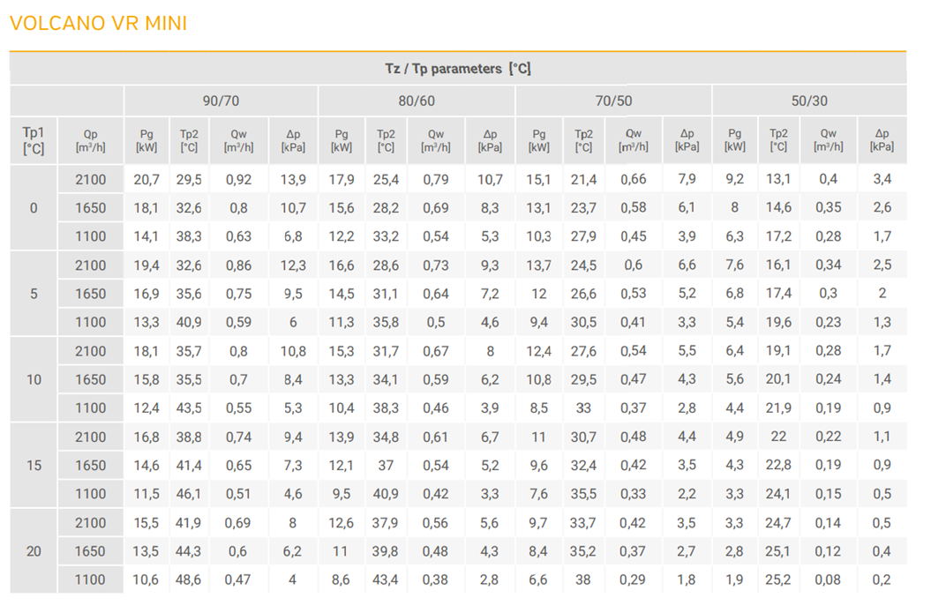The height and width of the screenshot is (613, 931).
Task: Click the 70/50 column group header
Action: click(x=613, y=101)
